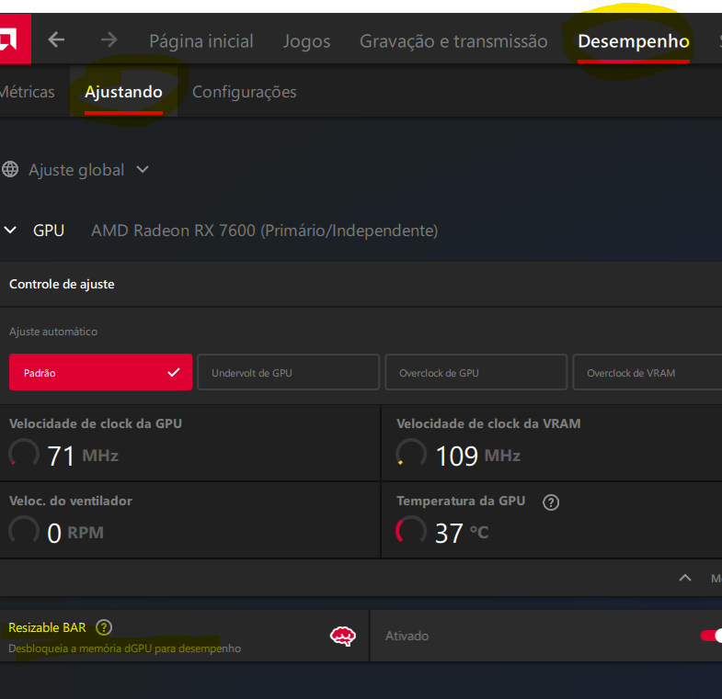Open the Configurações sub-tab
722x699 pixels.
pyautogui.click(x=244, y=92)
